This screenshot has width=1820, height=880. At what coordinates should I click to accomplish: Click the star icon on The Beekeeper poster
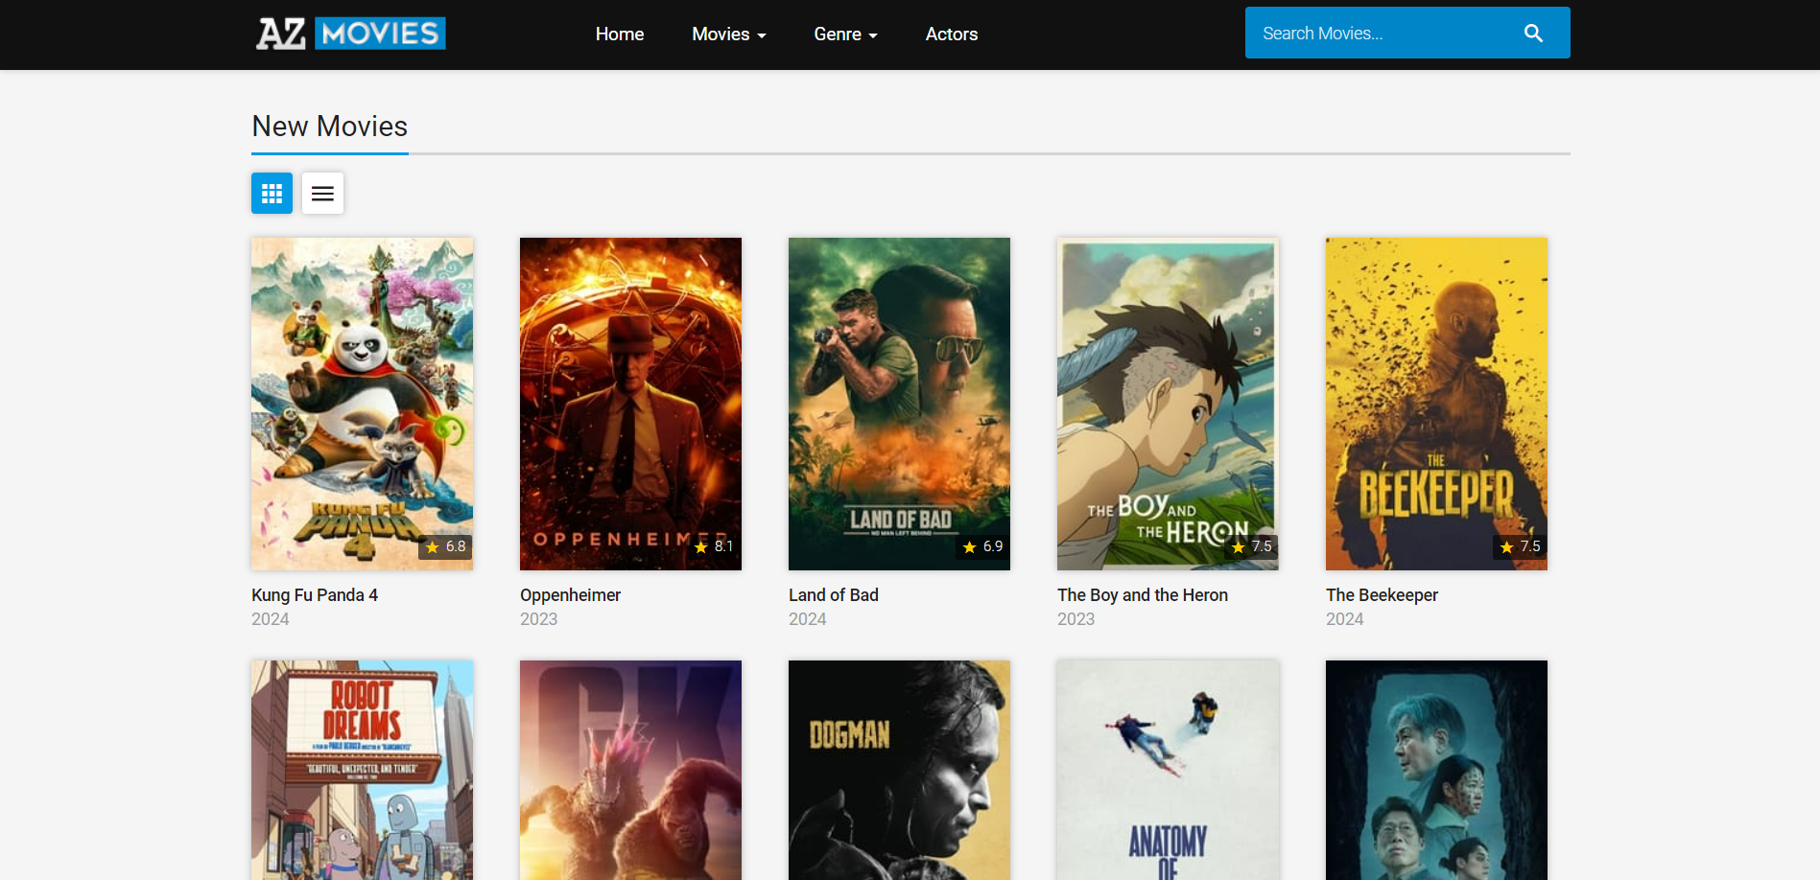(1506, 546)
